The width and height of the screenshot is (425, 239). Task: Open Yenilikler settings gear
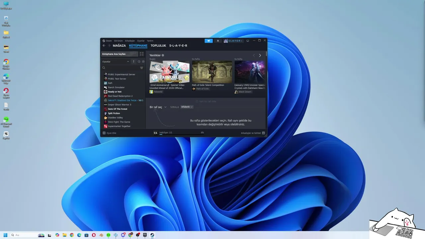tap(163, 55)
